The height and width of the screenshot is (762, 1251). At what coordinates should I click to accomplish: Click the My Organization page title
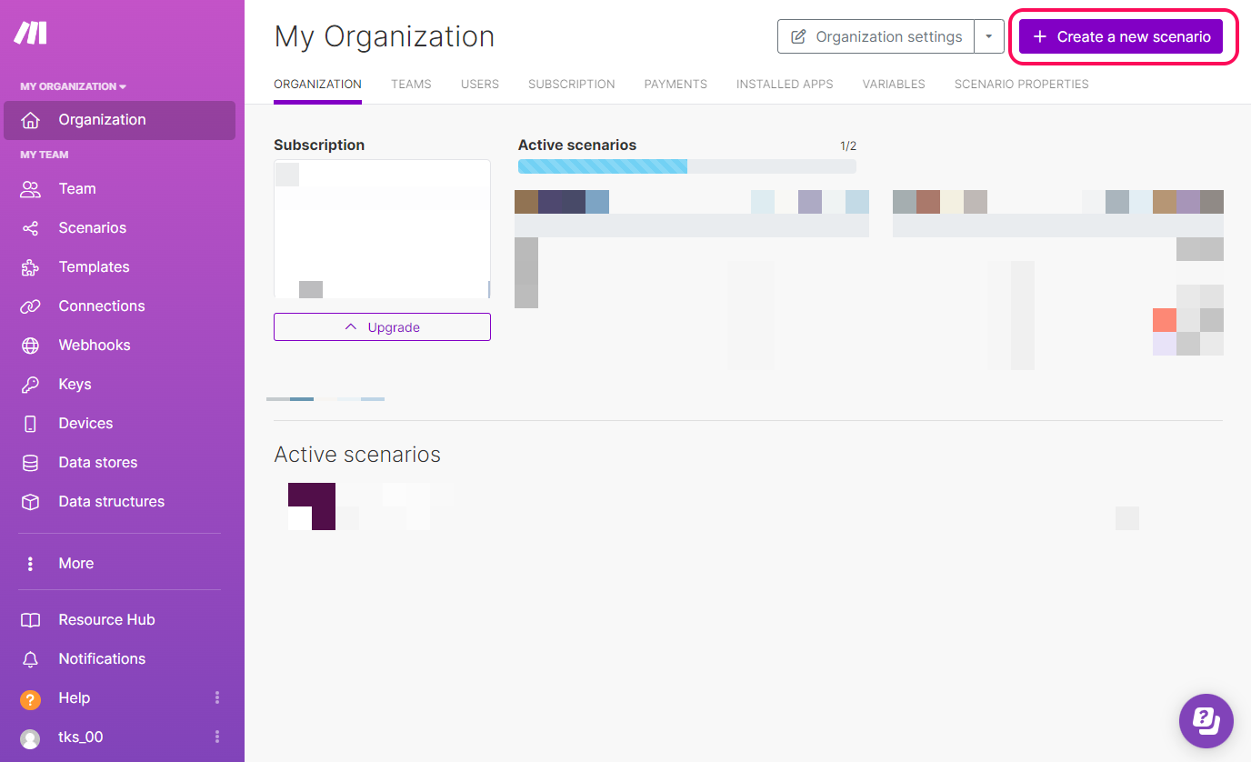tap(385, 36)
